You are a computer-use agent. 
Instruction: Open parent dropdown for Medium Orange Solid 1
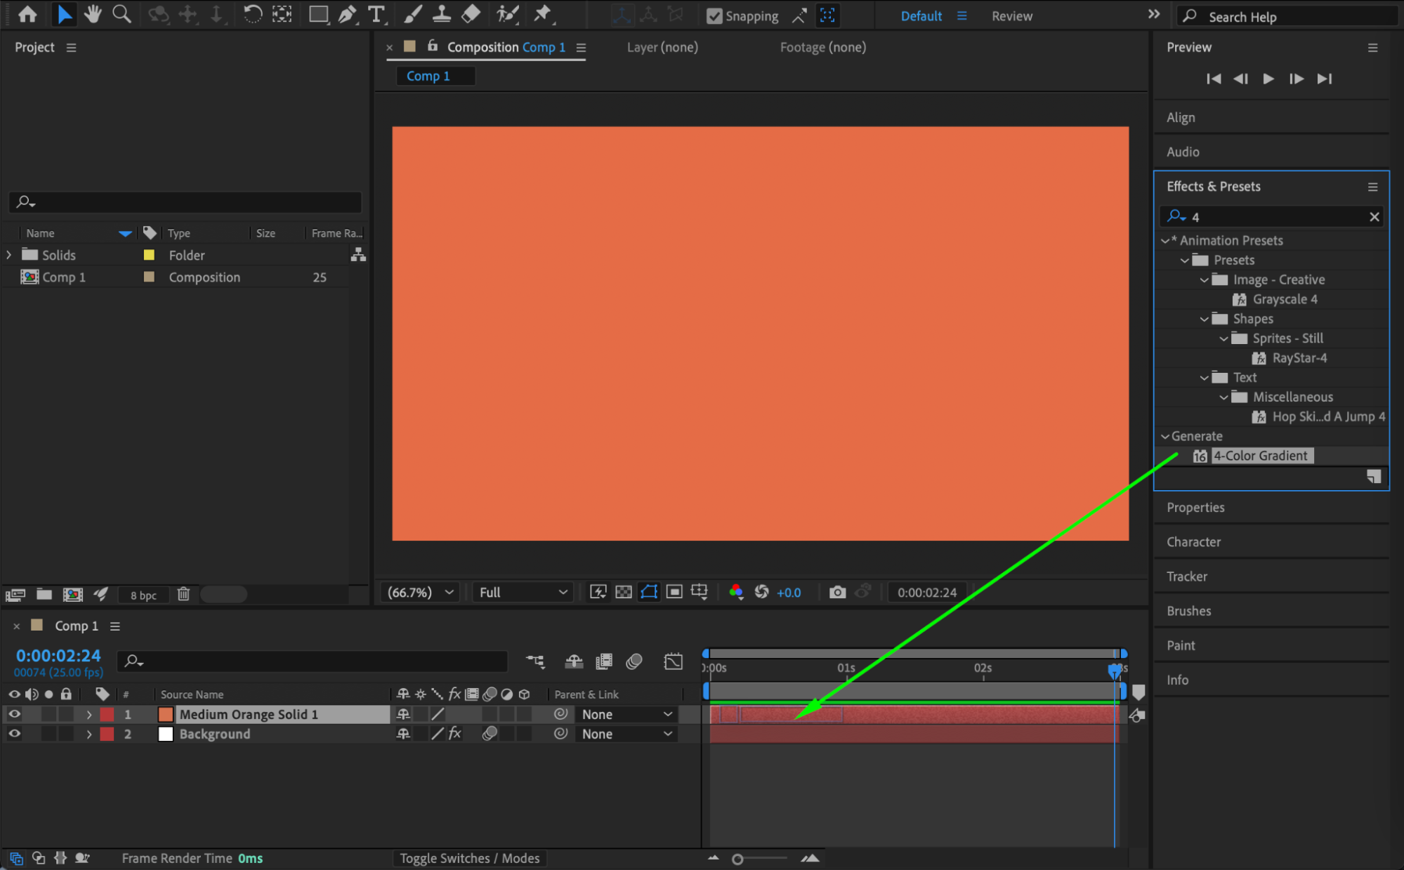coord(626,714)
